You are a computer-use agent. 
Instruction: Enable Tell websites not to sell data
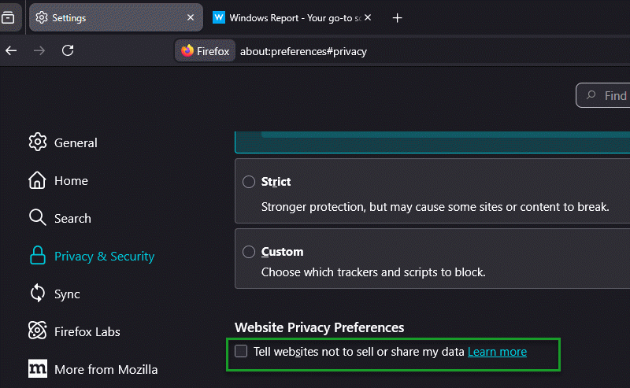tap(241, 351)
